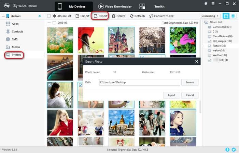Select the woman with camera thumbnail
Image resolution: width=239 pixels, height=153 pixels.
tap(152, 123)
